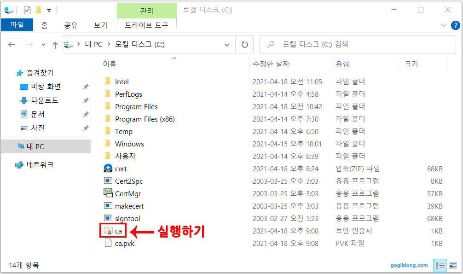The image size is (463, 274).
Task: Select the Program Files (x86) folder
Action: pos(145,119)
